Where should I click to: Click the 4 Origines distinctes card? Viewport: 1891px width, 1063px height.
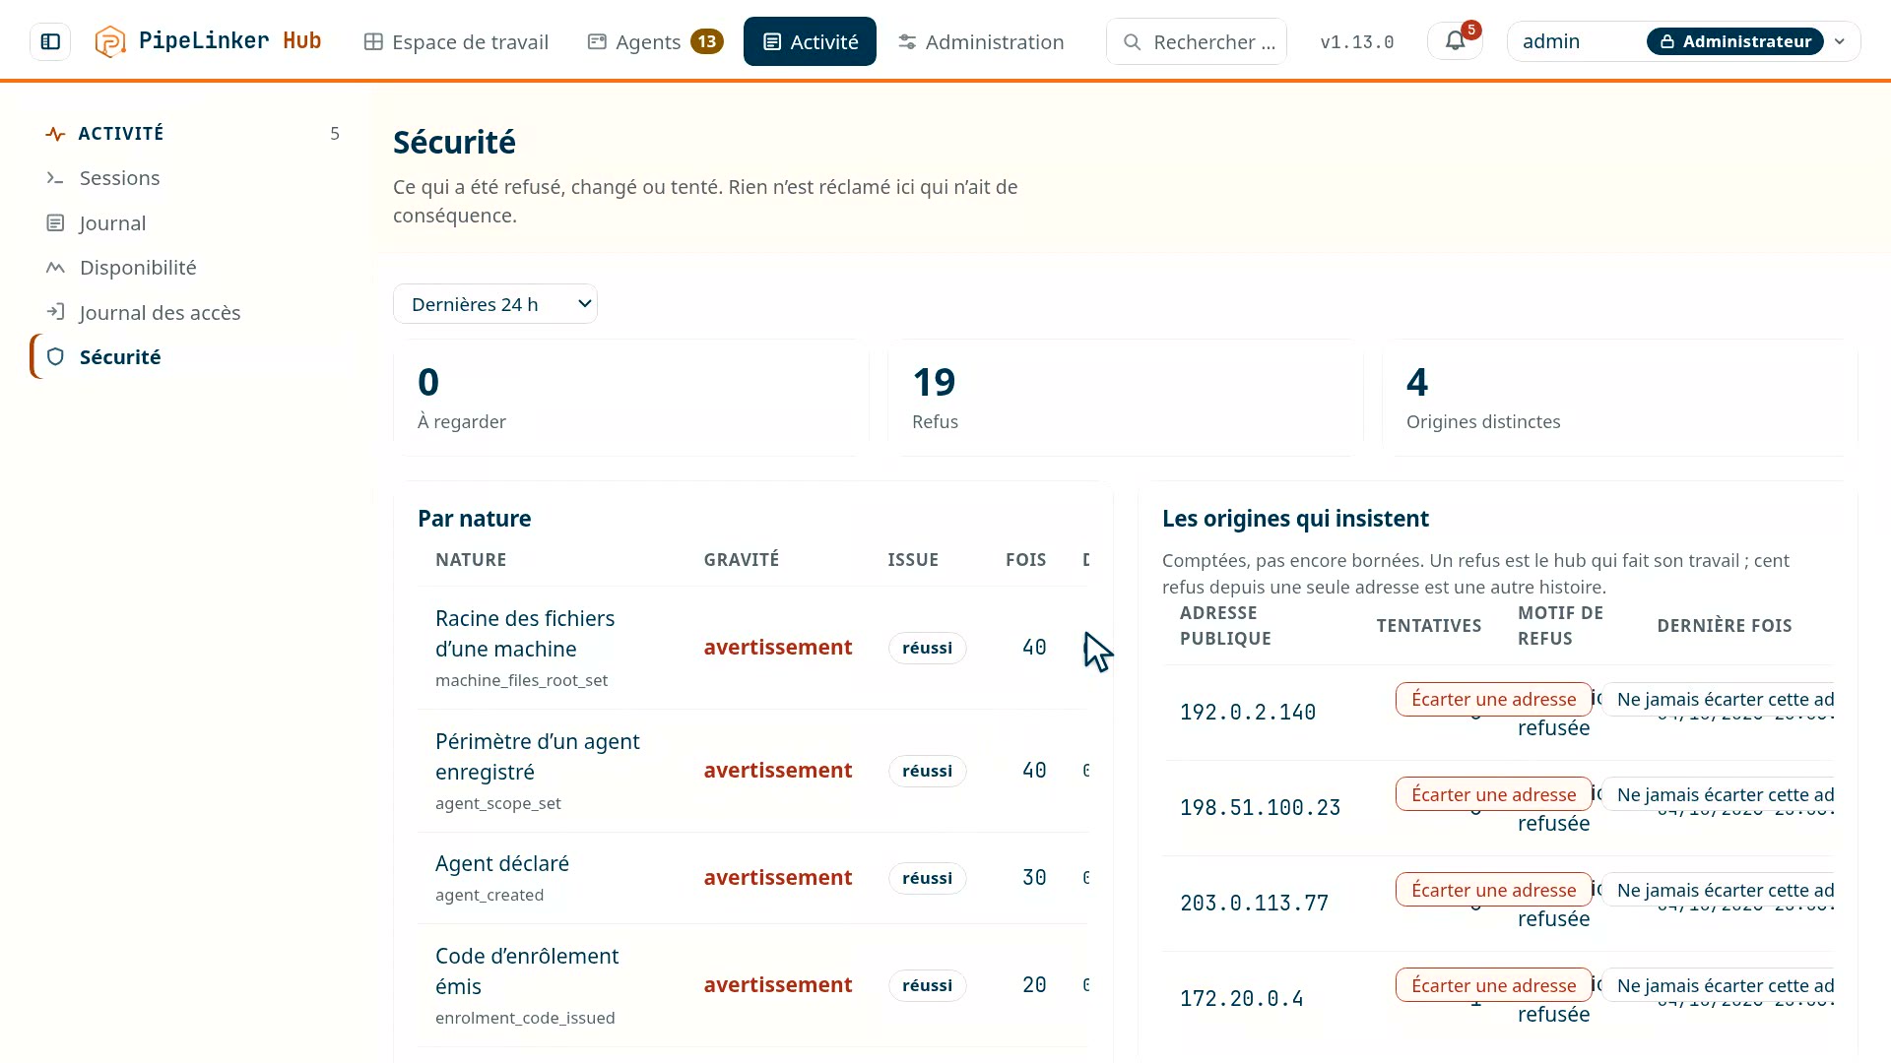pos(1620,398)
